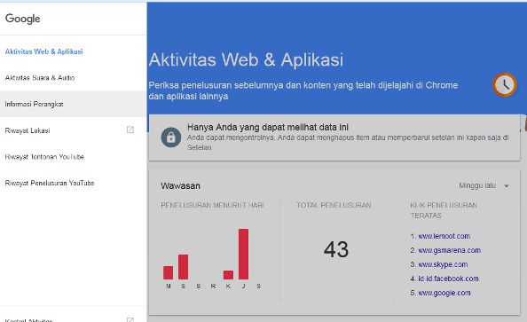Open the www.skype.com link
Screen dimensions: 527x322
[443, 264]
